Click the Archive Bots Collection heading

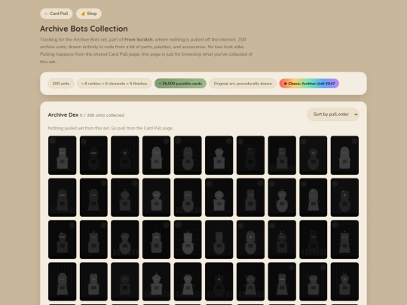[84, 29]
